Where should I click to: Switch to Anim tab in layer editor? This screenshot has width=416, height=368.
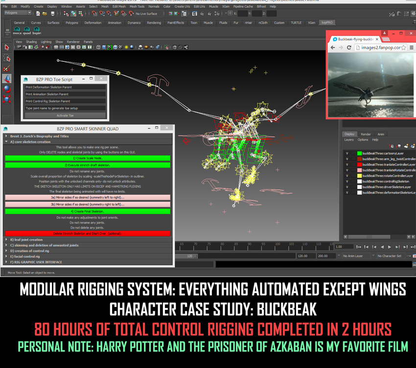(x=381, y=134)
